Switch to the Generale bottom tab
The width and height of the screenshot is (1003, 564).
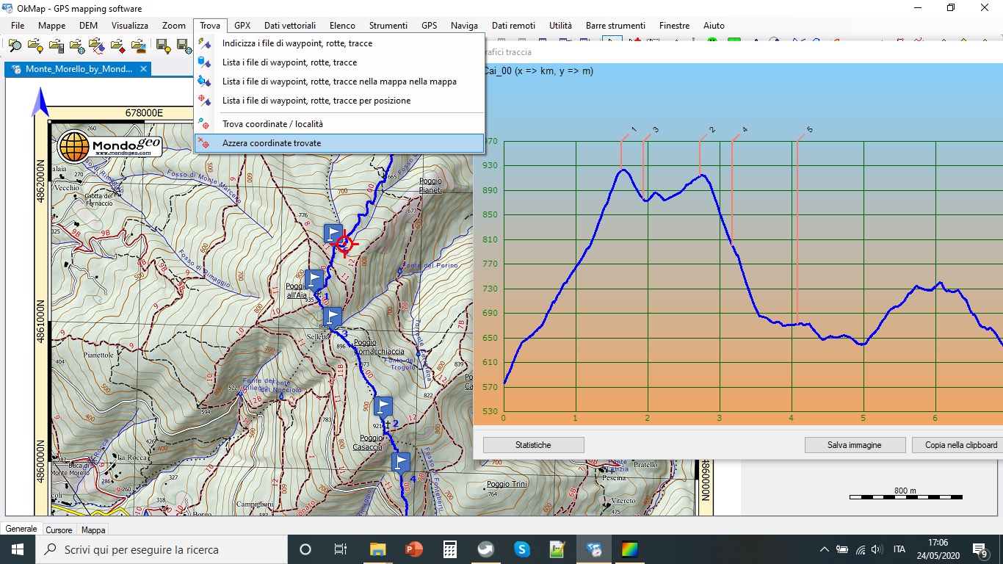(21, 529)
